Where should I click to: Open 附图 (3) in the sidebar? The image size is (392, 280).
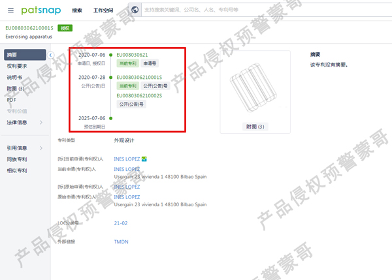point(16,88)
